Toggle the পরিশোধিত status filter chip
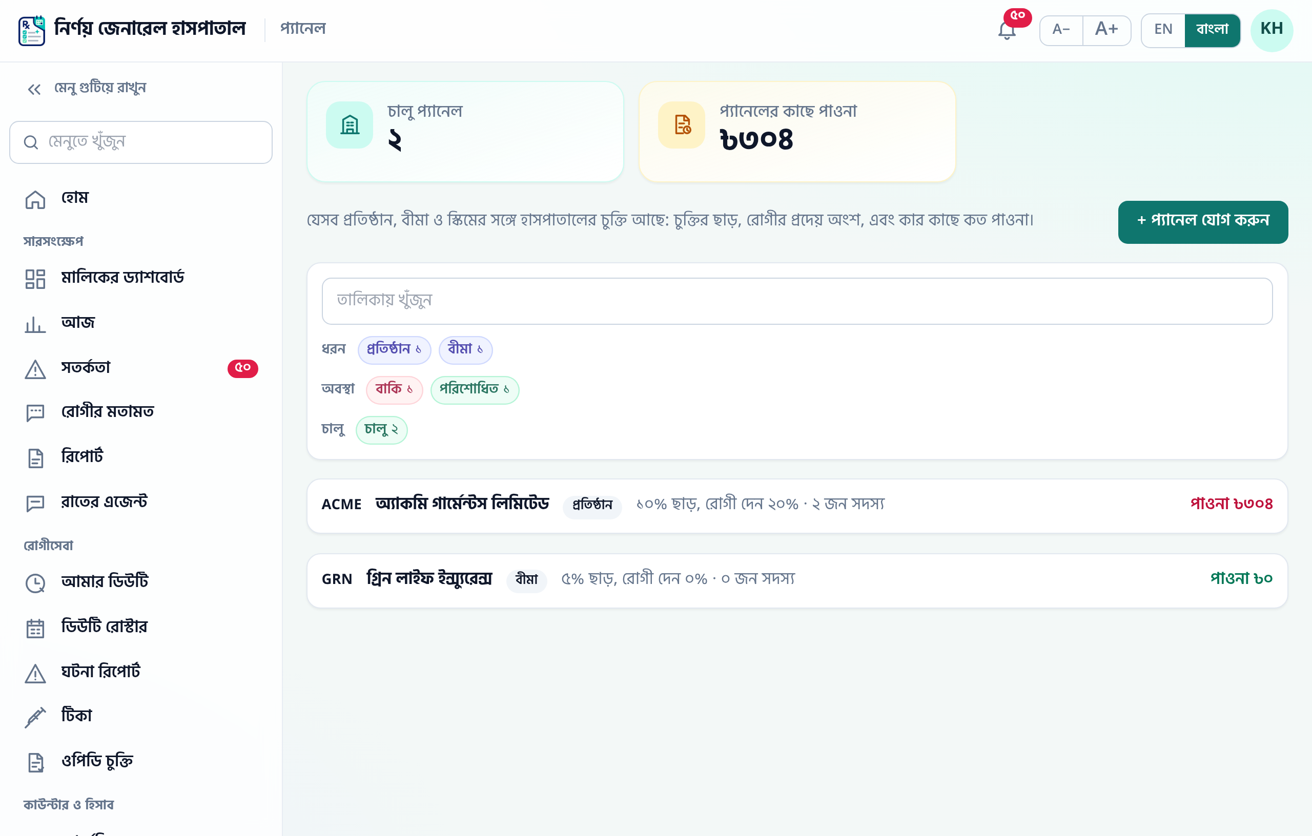 (x=475, y=390)
